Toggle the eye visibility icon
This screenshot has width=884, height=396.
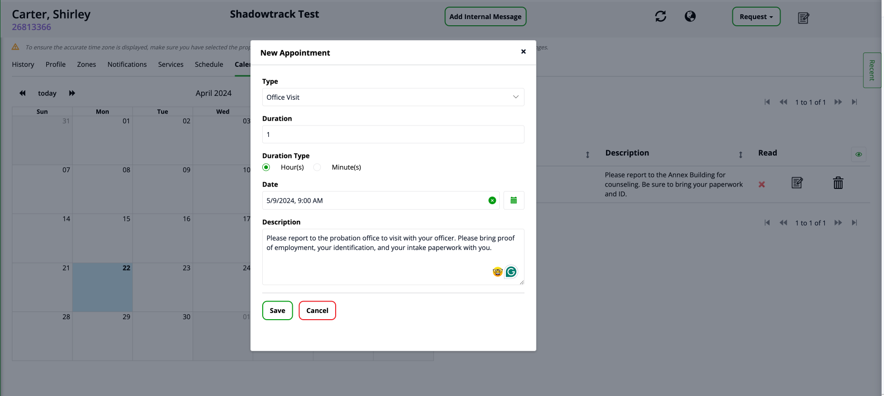click(858, 154)
